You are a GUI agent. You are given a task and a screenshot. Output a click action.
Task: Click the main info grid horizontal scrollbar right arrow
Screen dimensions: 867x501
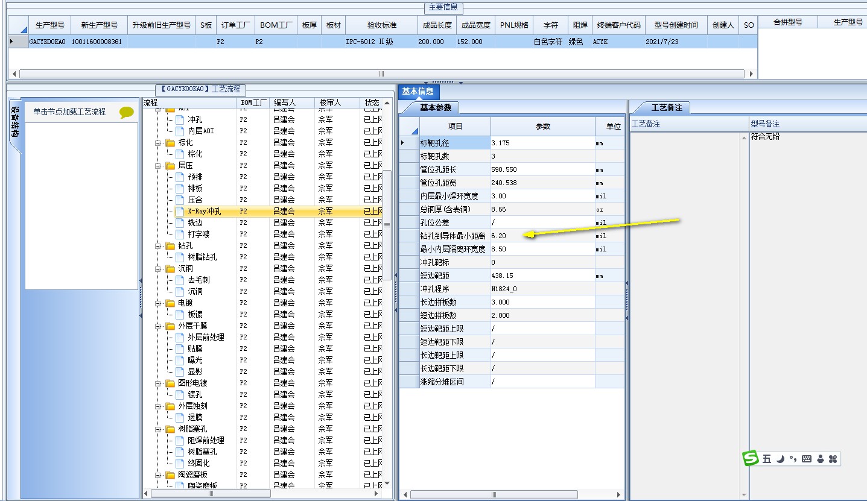click(x=751, y=74)
